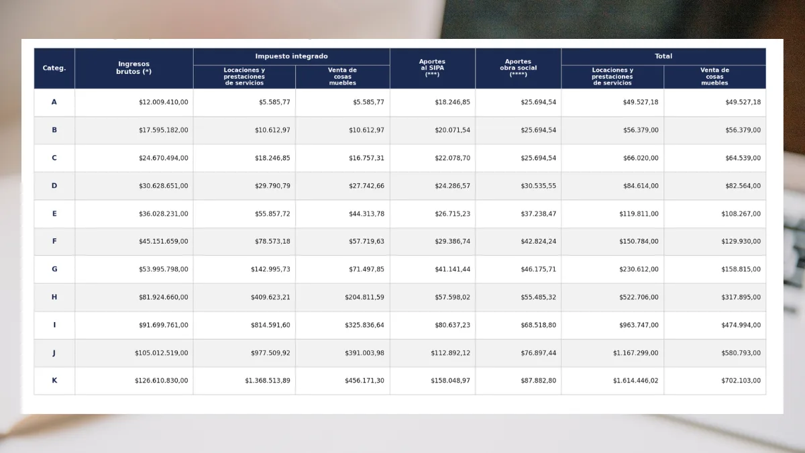Screen dimensions: 805x453
Task: Click the Categ. column header
Action: coord(54,68)
